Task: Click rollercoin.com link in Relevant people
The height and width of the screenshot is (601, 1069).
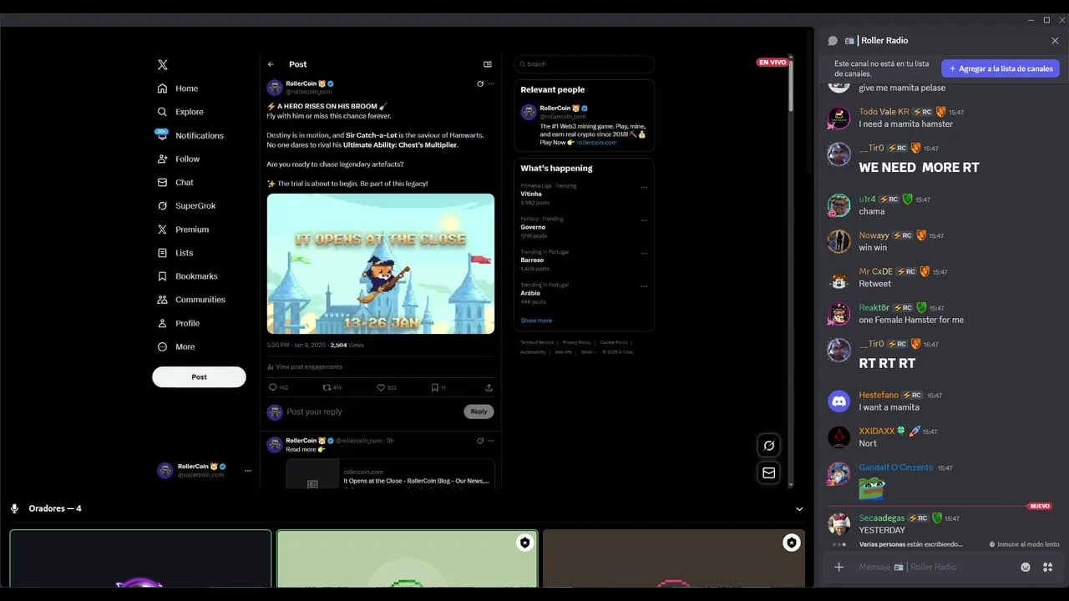Action: (596, 143)
